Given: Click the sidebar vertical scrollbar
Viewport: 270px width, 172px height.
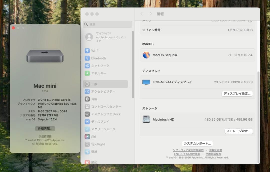Looking at the screenshot, I should point(132,64).
